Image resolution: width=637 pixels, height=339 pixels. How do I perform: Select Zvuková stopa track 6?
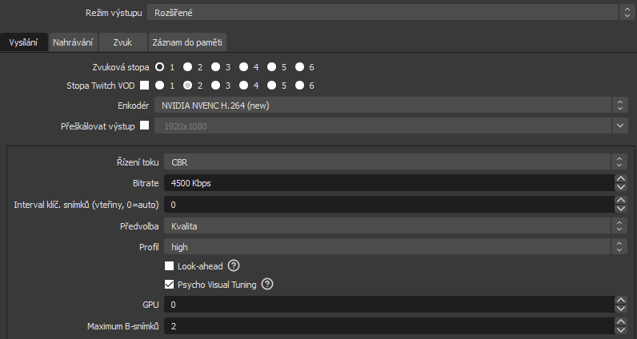point(300,67)
